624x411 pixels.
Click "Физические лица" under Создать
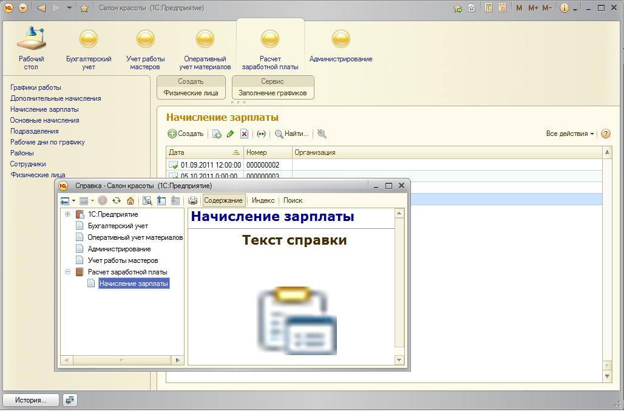191,93
